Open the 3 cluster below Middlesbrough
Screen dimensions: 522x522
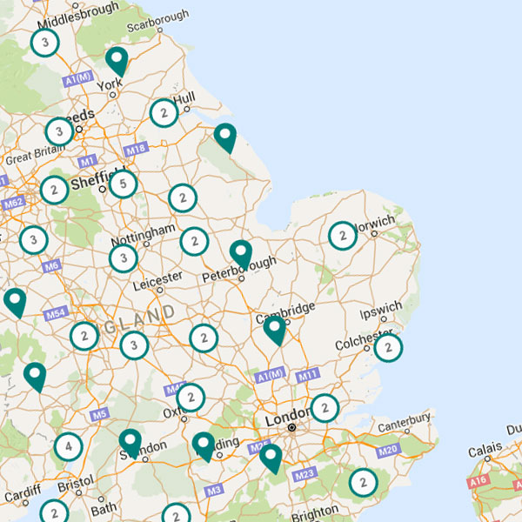pos(45,43)
